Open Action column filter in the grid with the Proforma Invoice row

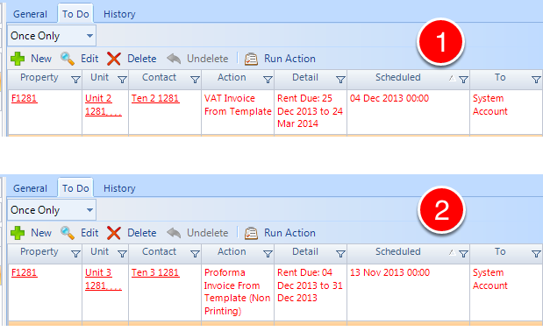[268, 254]
